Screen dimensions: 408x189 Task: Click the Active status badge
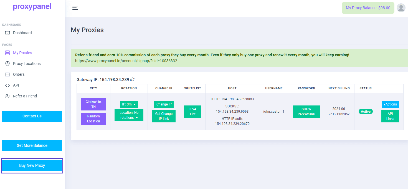click(x=365, y=112)
